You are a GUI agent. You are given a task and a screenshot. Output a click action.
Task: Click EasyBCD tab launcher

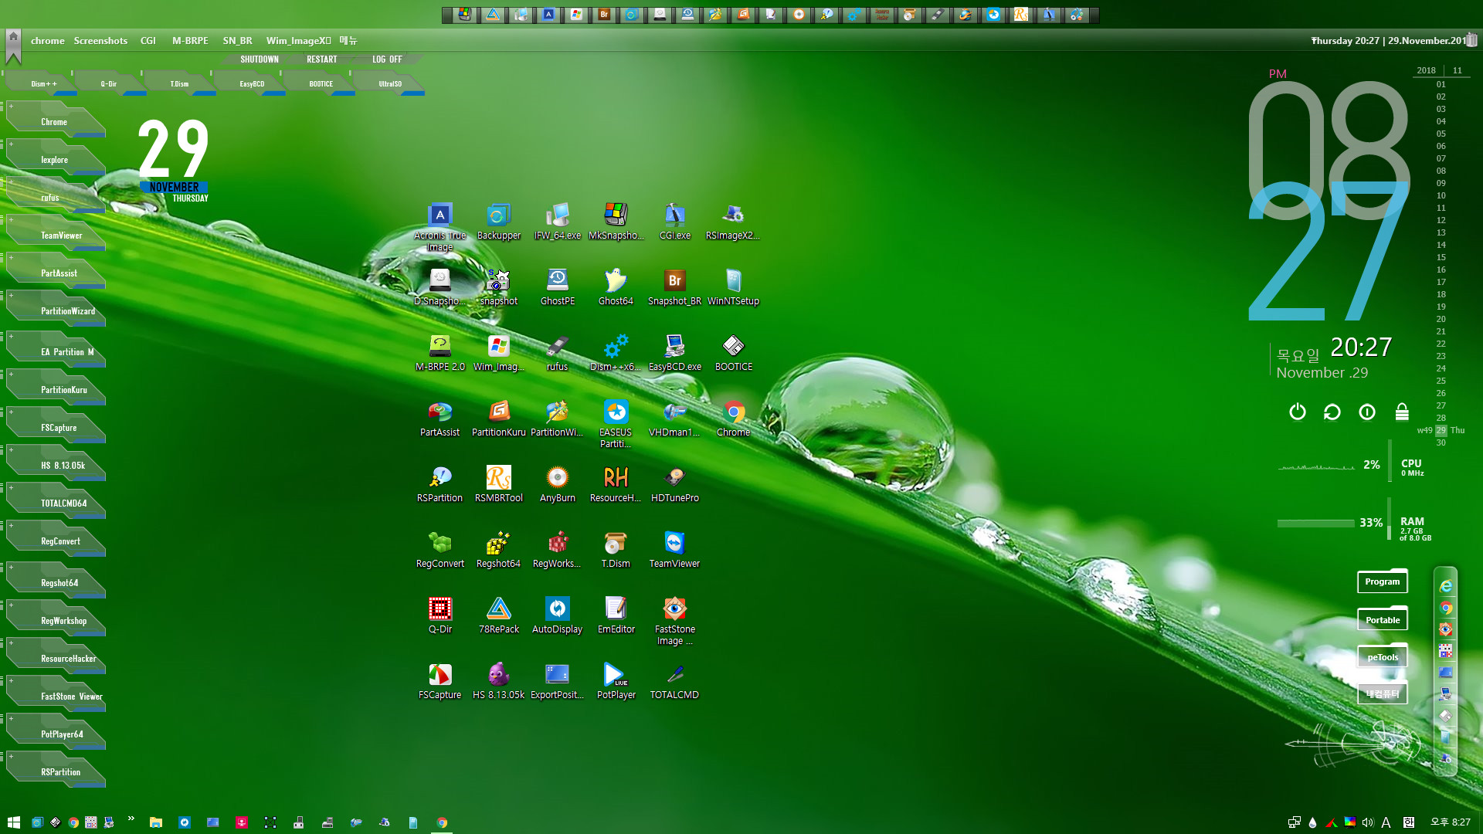point(251,83)
